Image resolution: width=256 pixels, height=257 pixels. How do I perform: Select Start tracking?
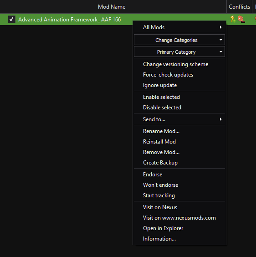[179, 195]
